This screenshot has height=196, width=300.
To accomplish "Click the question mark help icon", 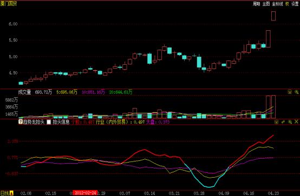I will click(20, 121).
